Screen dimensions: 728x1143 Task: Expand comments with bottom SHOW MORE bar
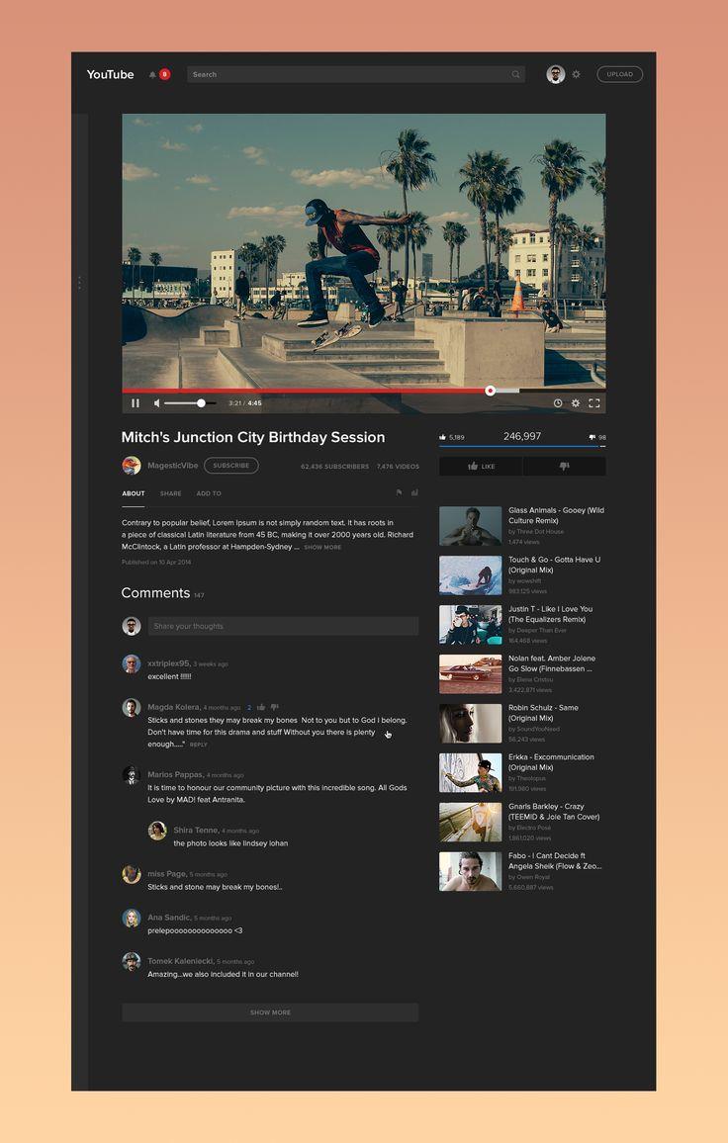(x=270, y=1012)
